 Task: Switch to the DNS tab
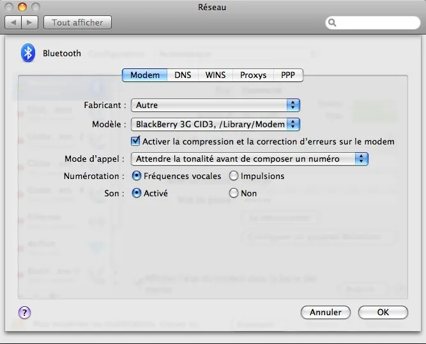click(183, 75)
